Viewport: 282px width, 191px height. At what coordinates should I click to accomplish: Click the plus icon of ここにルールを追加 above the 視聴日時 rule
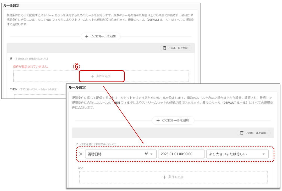158,121
